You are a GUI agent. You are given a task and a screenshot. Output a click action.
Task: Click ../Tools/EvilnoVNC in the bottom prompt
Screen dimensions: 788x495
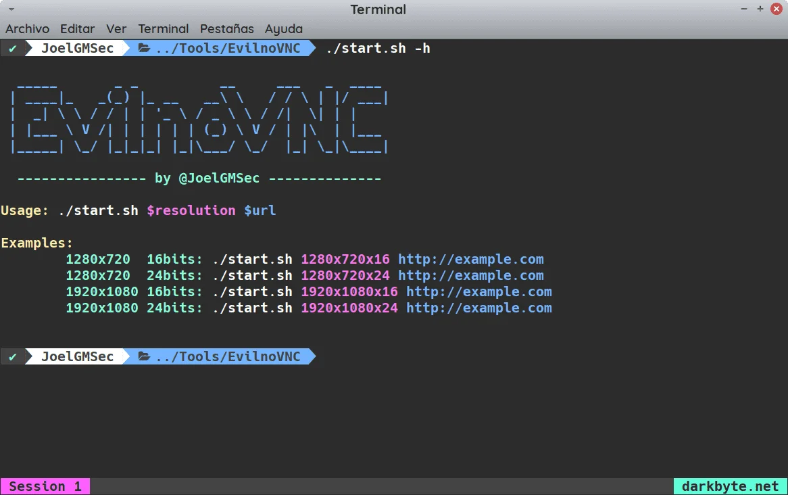(x=228, y=356)
